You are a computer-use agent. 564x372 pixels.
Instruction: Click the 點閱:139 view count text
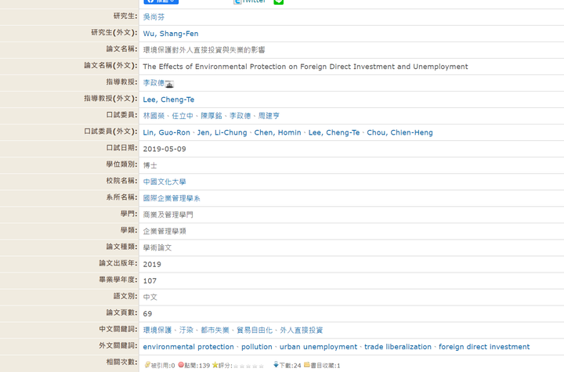(x=197, y=366)
